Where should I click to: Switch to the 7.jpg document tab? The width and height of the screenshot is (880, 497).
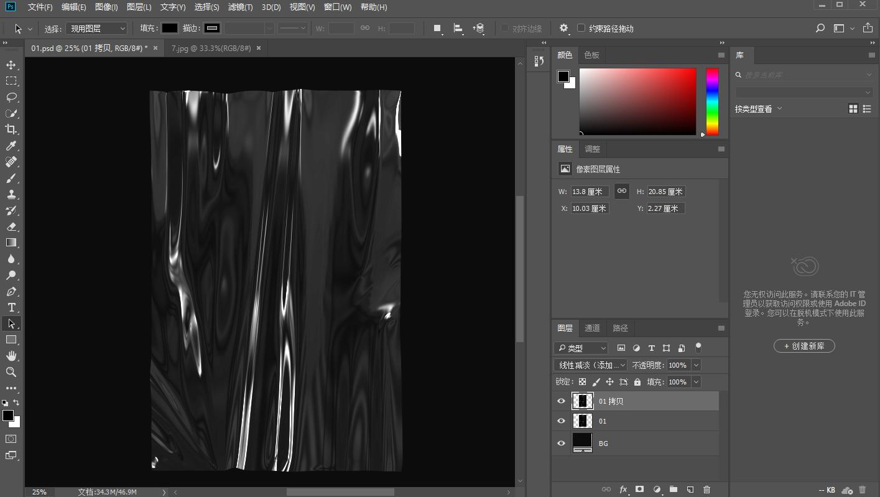pos(211,48)
